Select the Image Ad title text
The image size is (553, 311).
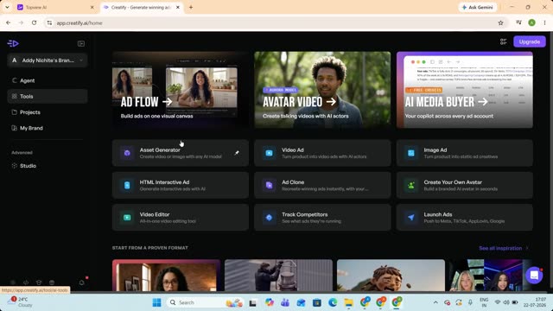click(x=435, y=149)
